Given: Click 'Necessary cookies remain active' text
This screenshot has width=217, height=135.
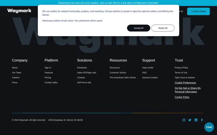Looking at the screenshot, I should tap(73, 21).
